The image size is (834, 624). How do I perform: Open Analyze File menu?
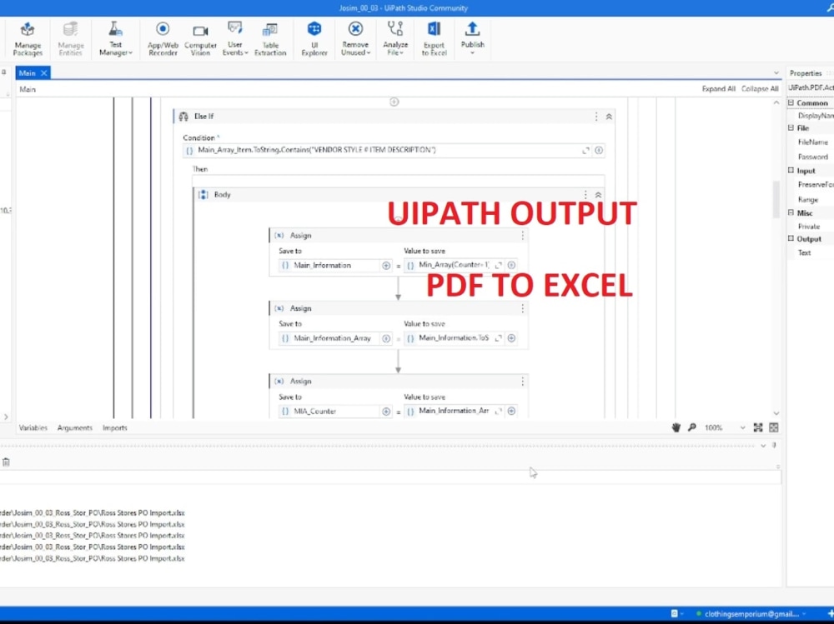[x=395, y=39]
